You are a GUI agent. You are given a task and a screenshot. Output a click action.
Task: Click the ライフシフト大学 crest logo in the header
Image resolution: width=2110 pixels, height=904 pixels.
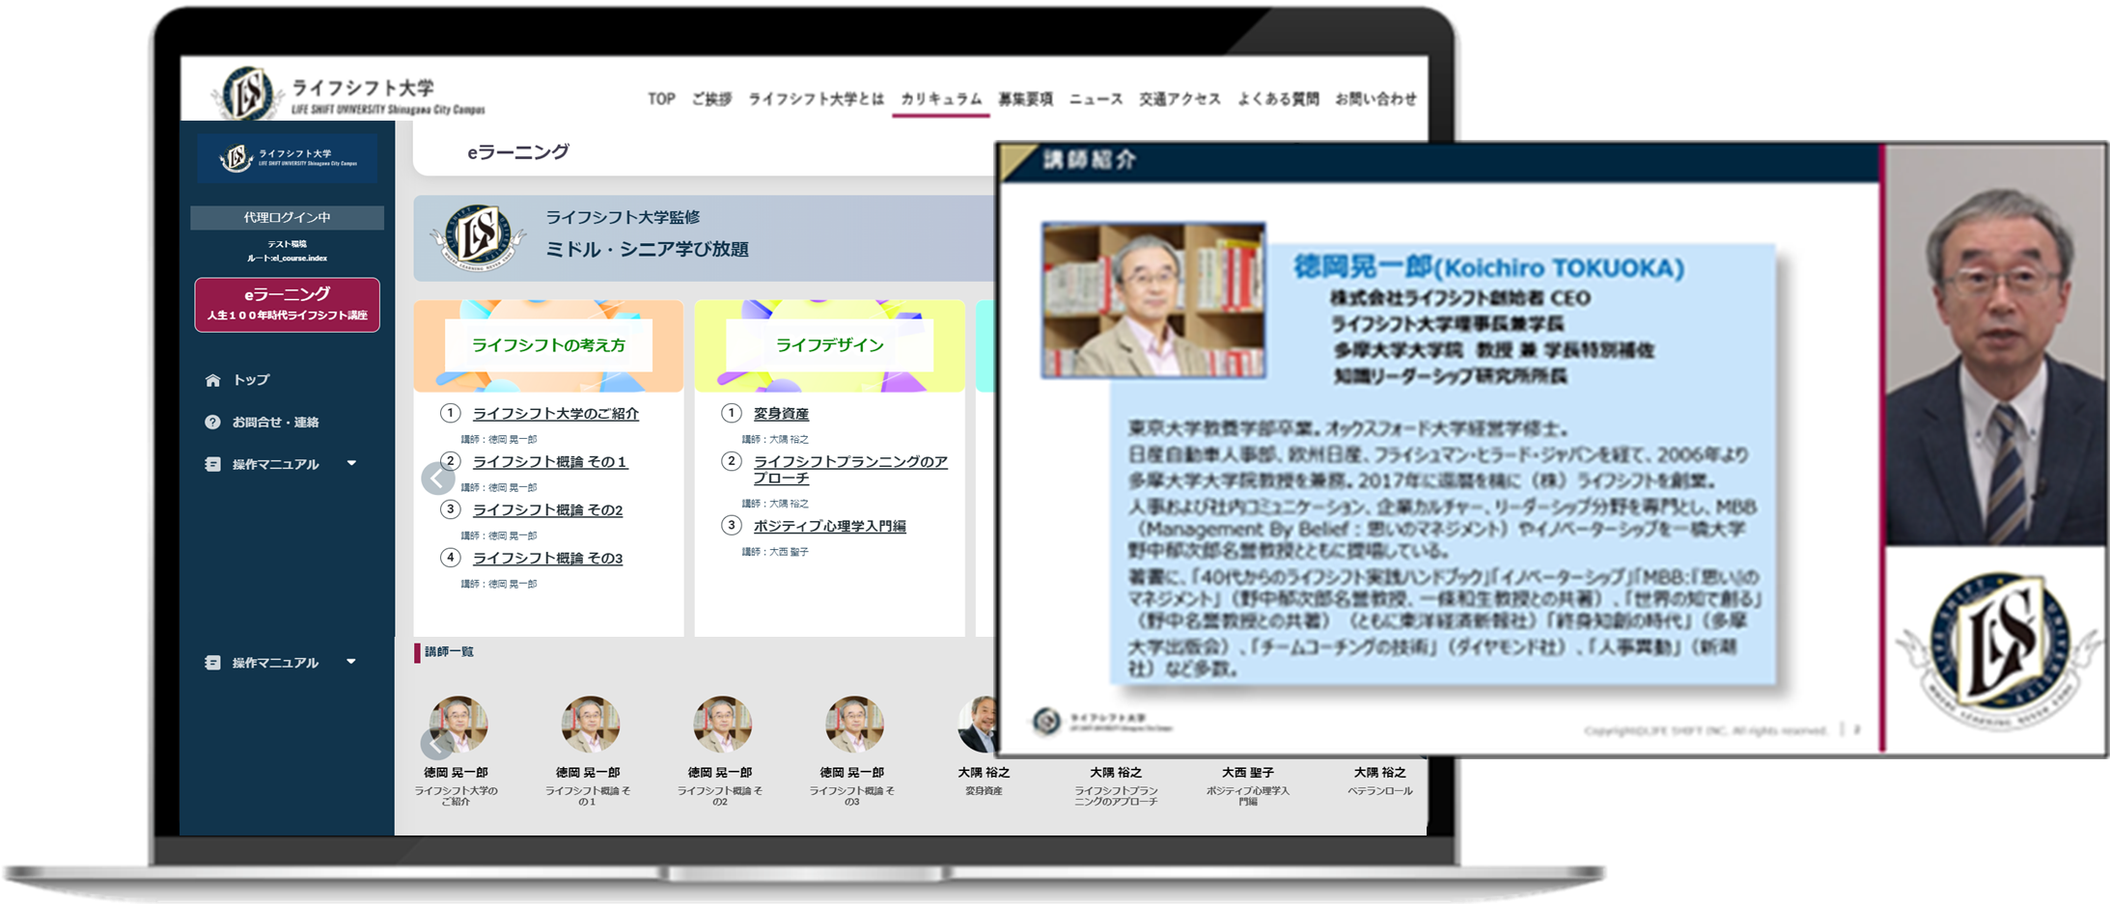[x=246, y=94]
